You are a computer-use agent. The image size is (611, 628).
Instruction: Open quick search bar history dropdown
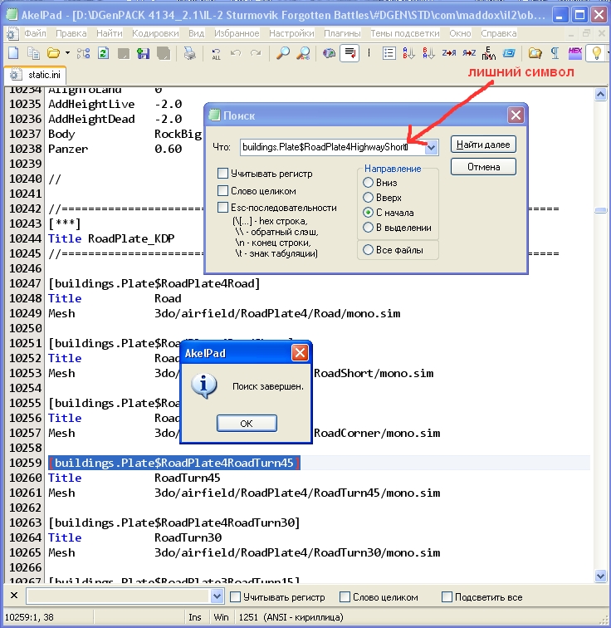(217, 596)
